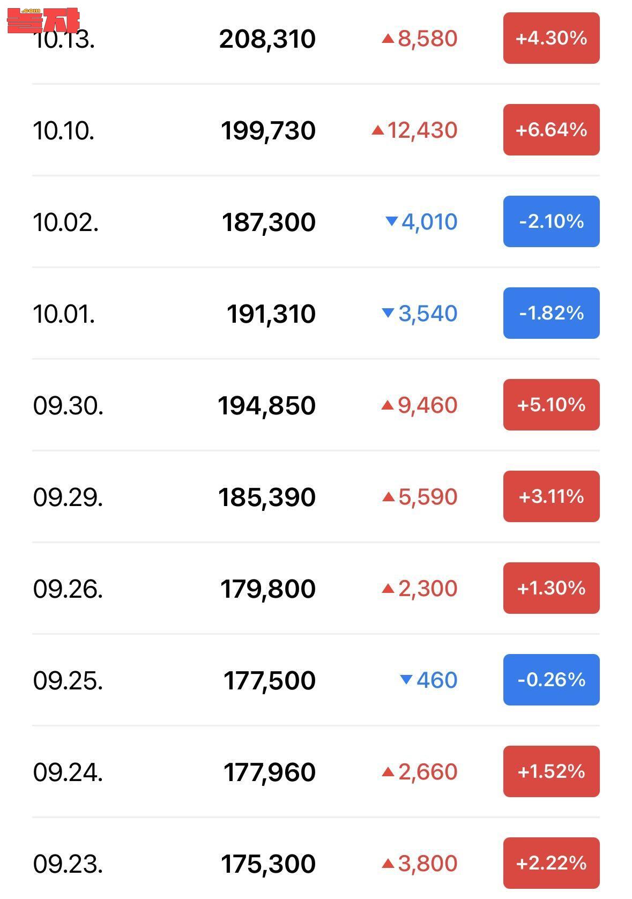632x899 pixels.
Task: Select the 10.10. date row
Action: 64,131
